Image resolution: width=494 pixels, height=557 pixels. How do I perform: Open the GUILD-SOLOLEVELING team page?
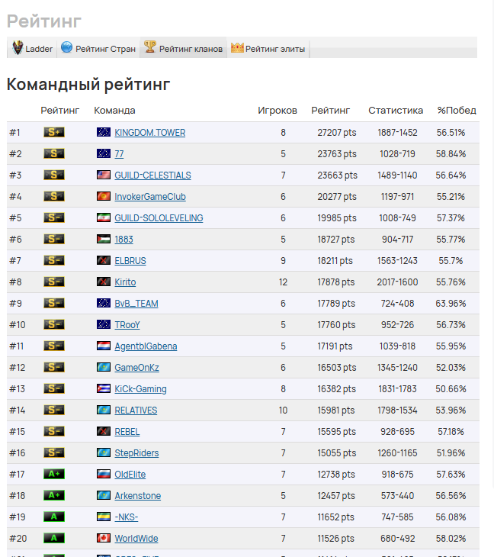pos(159,217)
